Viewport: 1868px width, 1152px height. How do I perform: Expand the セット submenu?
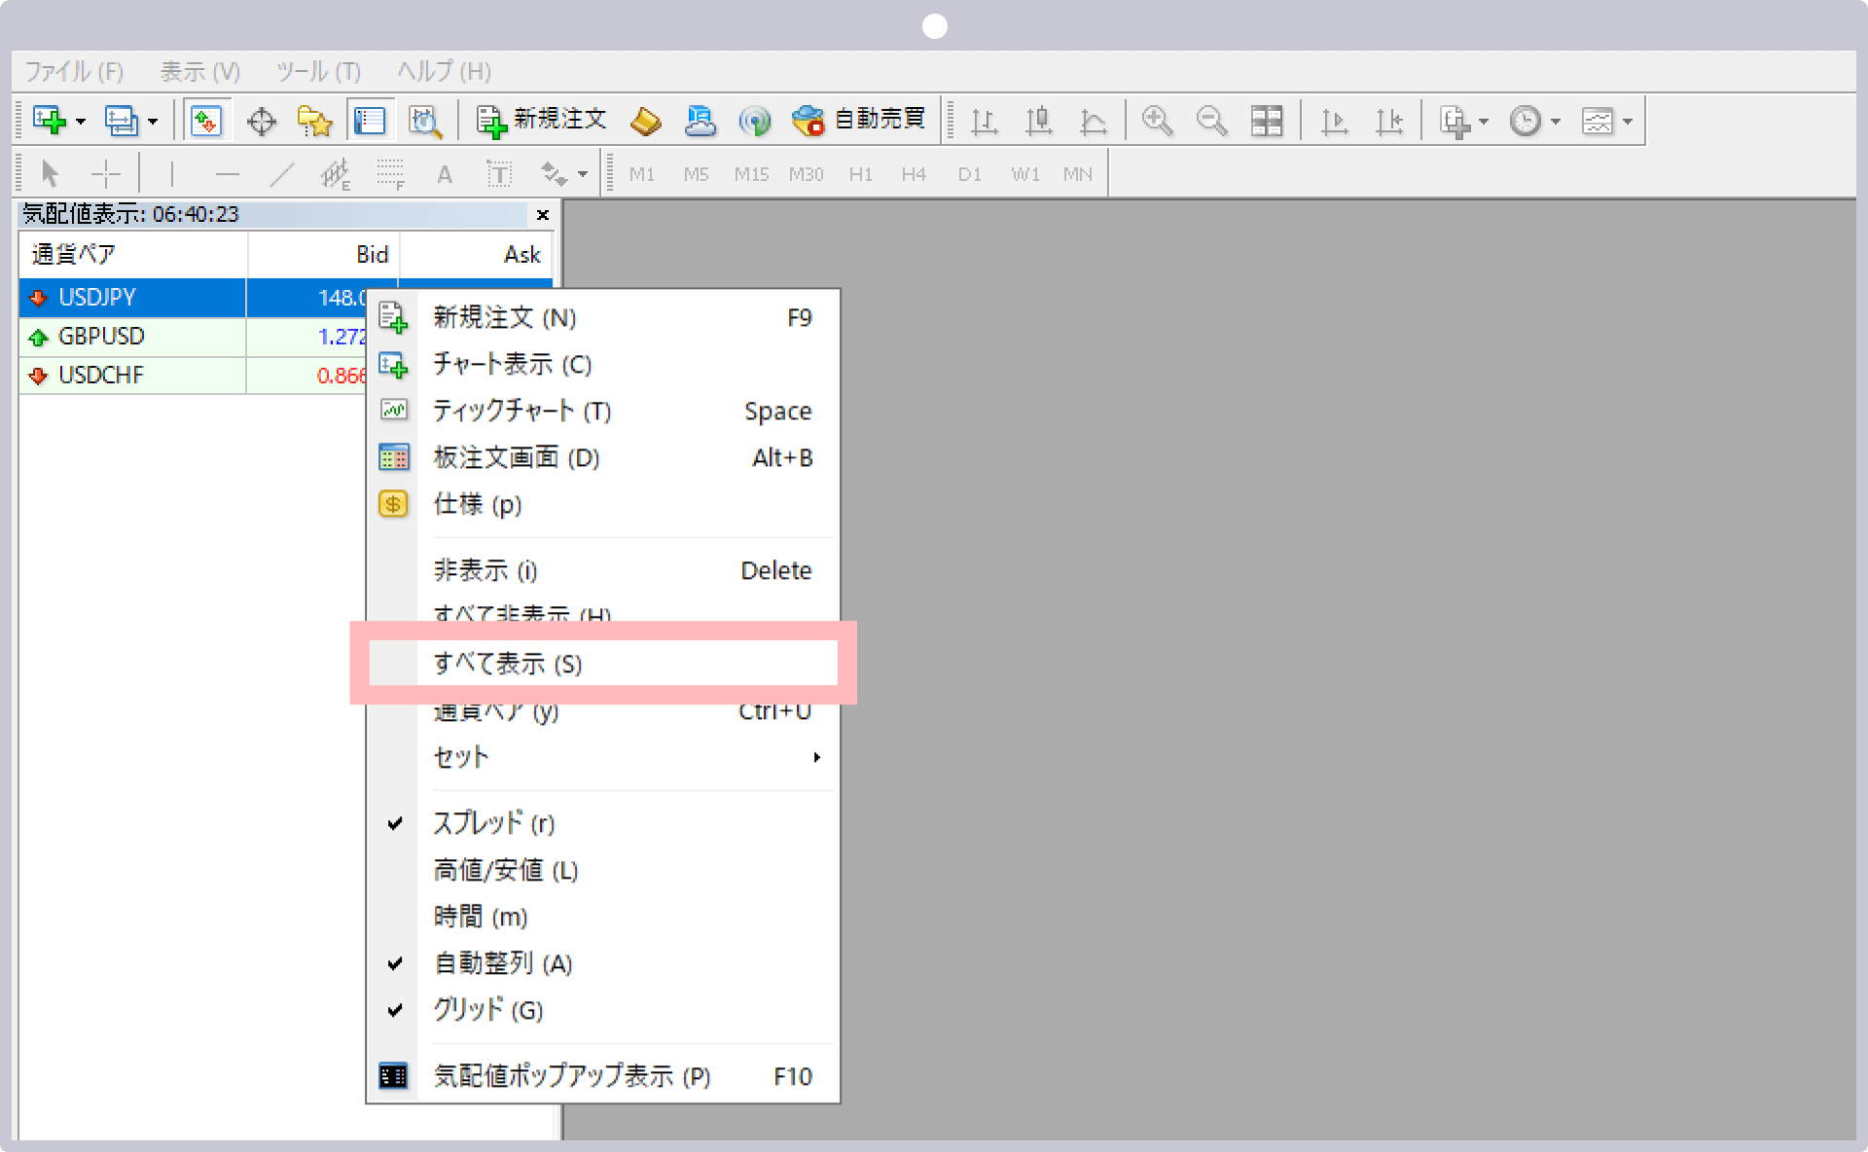603,757
